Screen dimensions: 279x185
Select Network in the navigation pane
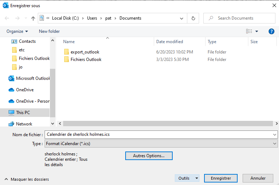[24, 124]
